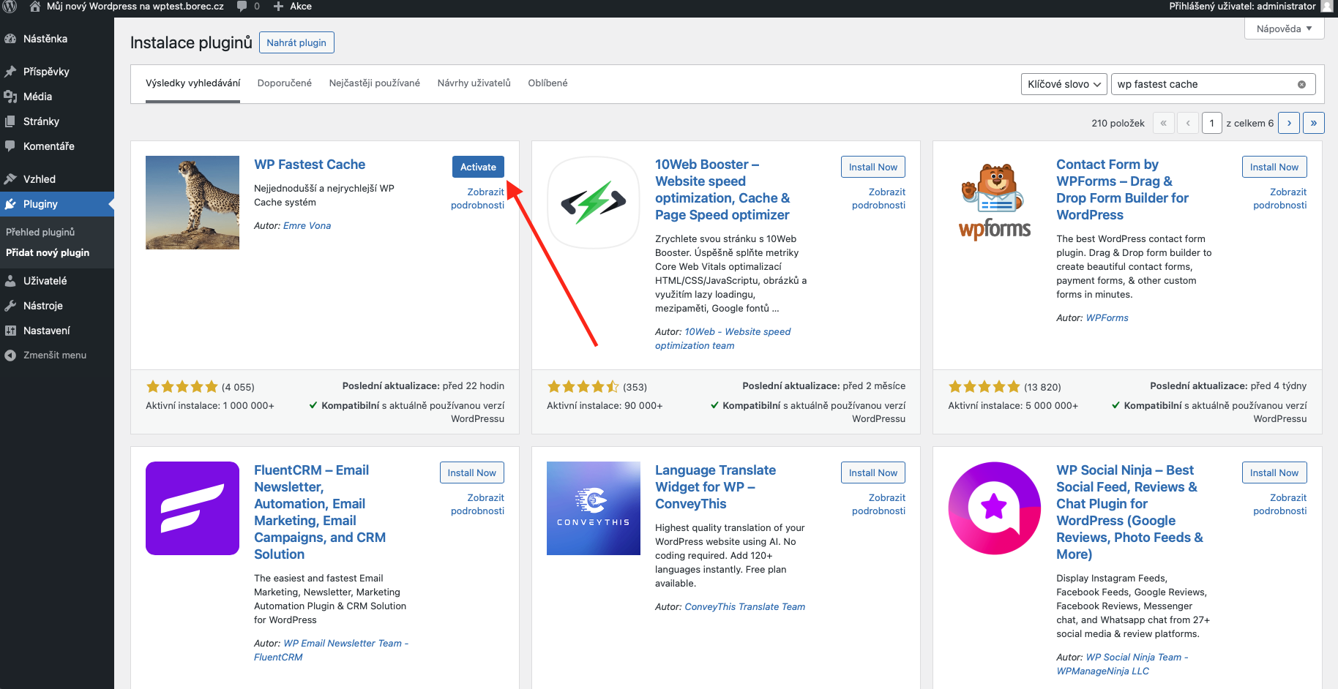This screenshot has height=689, width=1338.
Task: View details of ConveyThis plugin
Action: point(879,504)
